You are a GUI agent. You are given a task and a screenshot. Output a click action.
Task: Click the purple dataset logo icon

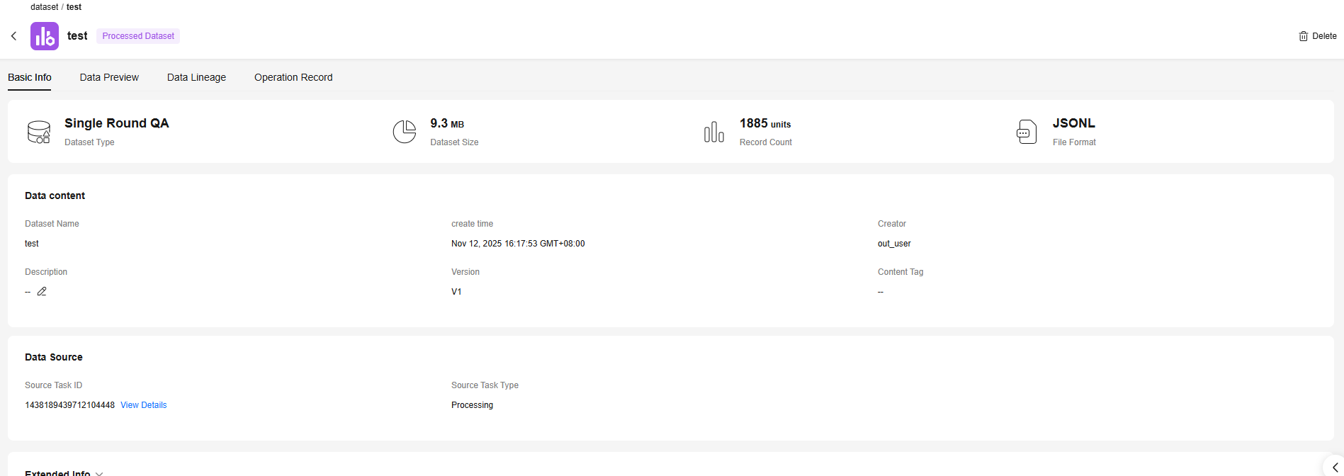point(45,36)
